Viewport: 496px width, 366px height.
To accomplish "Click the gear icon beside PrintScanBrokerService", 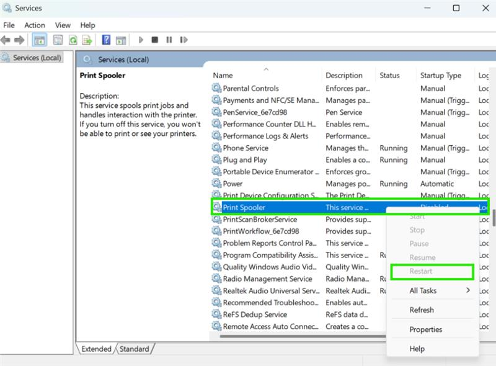I will point(216,219).
